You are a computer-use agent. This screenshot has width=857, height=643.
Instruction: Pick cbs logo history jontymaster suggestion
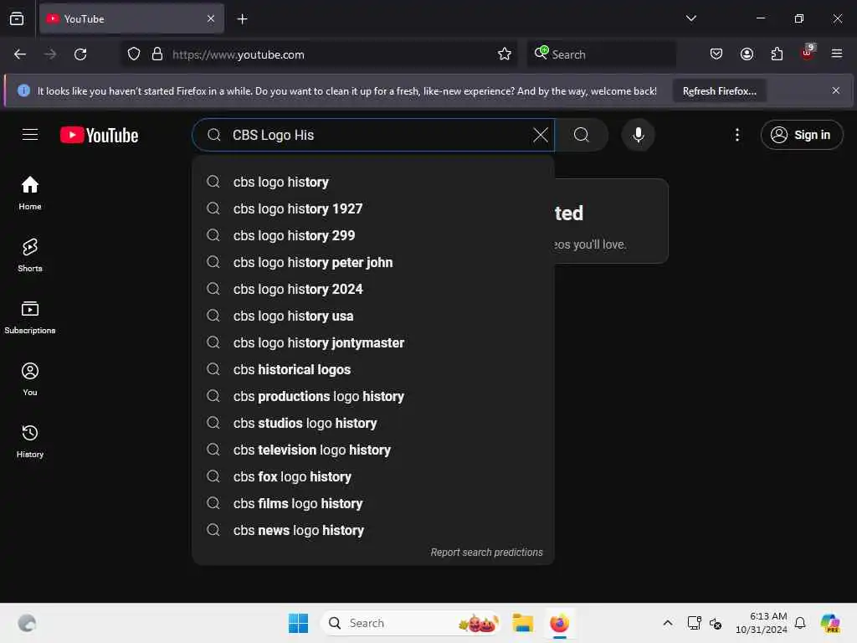click(373, 342)
